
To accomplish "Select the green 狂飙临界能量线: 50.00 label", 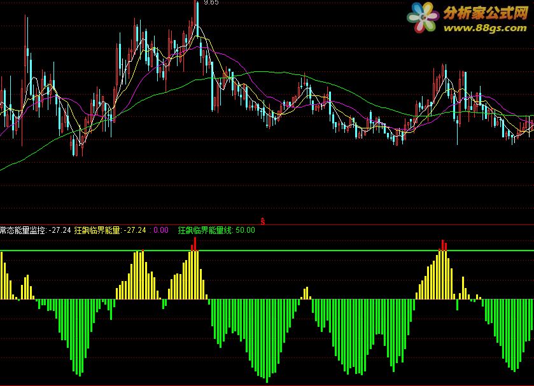I will pyautogui.click(x=216, y=230).
